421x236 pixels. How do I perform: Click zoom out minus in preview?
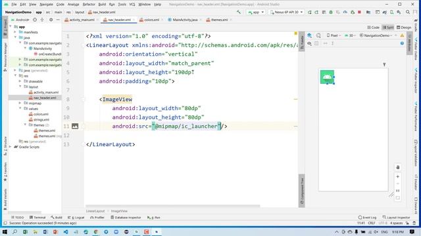[x=397, y=184]
